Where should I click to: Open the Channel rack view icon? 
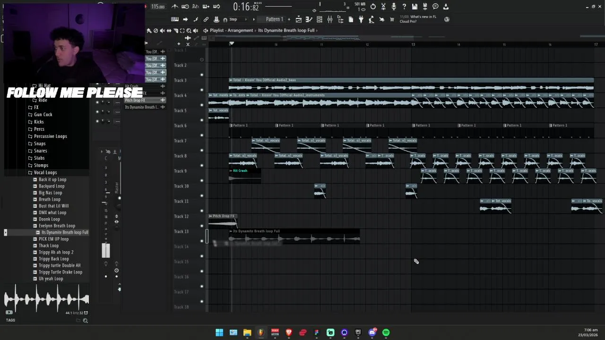[x=320, y=19]
